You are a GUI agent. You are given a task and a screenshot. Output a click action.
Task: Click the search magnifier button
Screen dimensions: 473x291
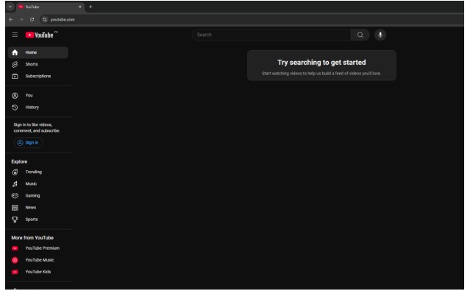click(x=360, y=35)
